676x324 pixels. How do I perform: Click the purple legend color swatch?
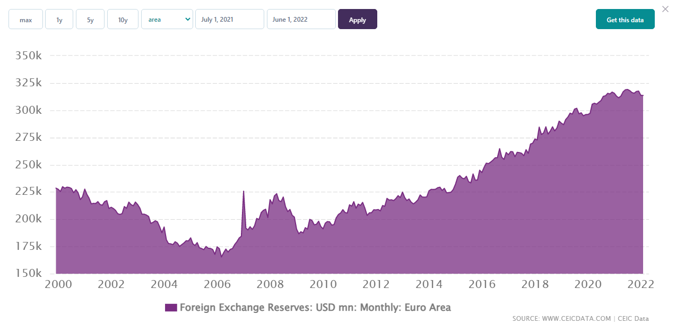tap(170, 308)
